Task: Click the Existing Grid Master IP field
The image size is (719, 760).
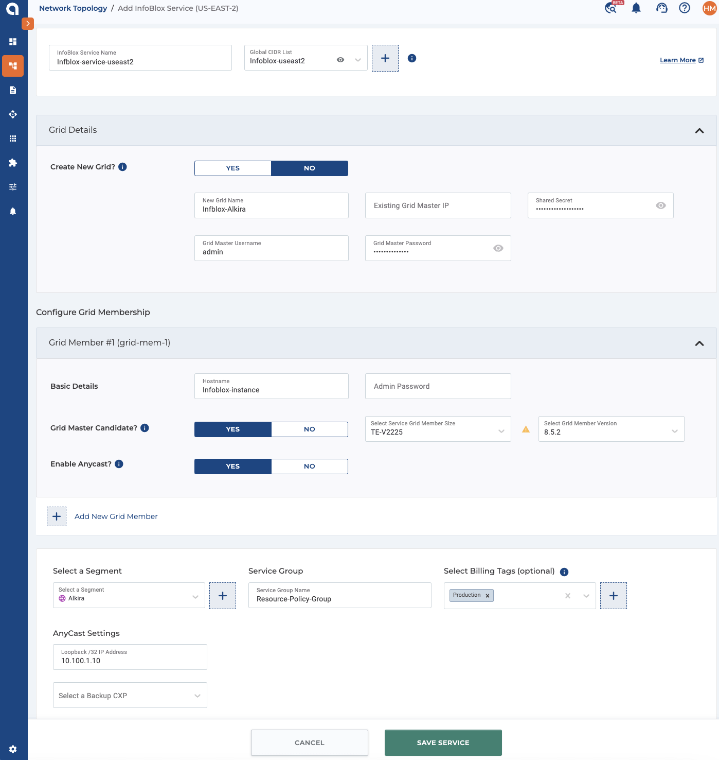Action: [x=438, y=205]
